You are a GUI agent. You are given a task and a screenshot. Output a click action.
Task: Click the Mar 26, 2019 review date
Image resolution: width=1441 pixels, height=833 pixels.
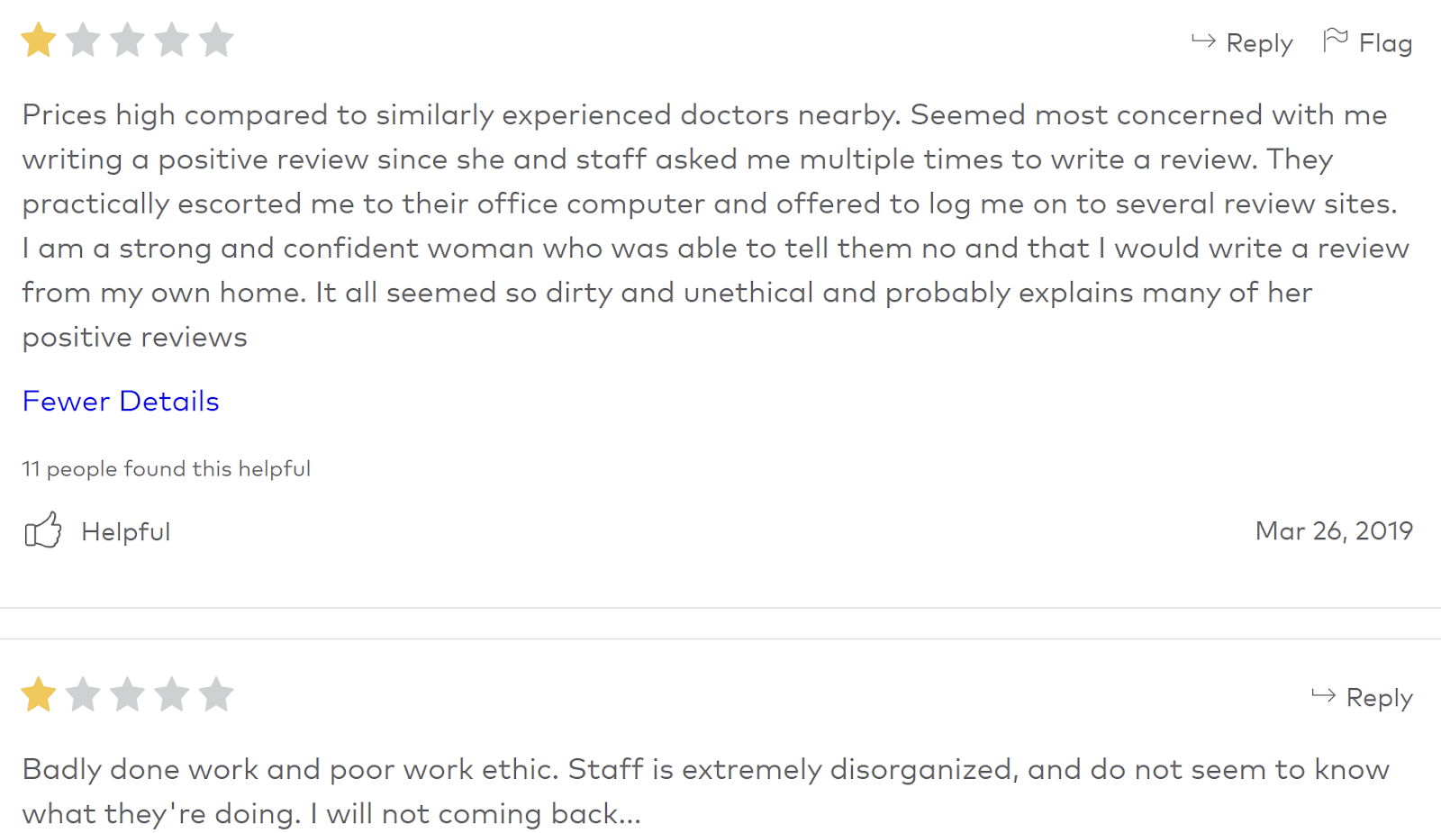pyautogui.click(x=1334, y=531)
